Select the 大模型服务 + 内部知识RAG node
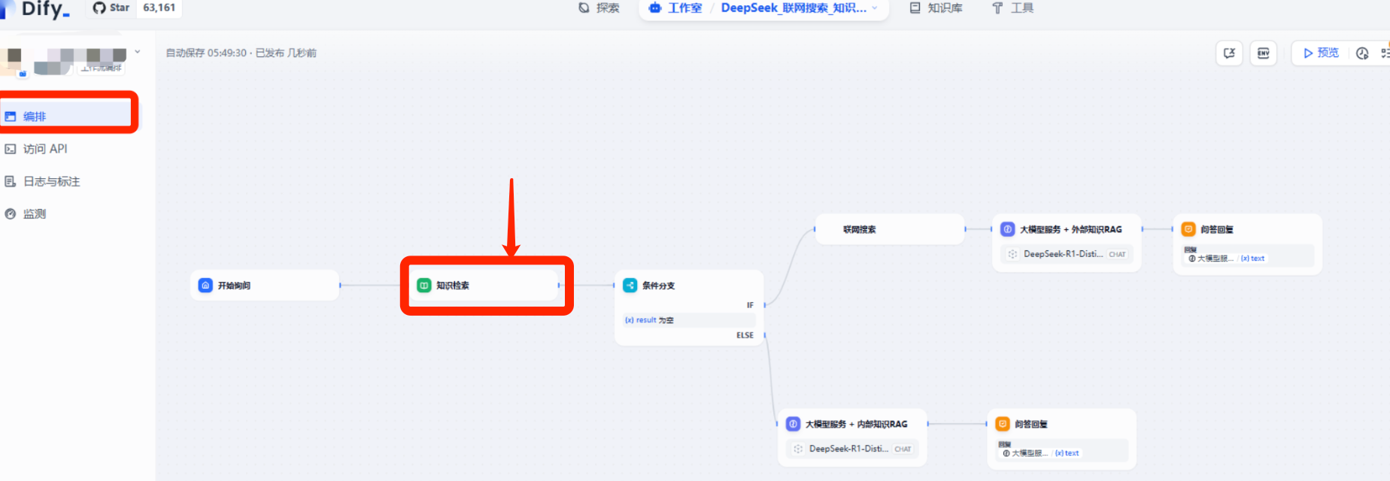This screenshot has width=1390, height=481. 852,437
